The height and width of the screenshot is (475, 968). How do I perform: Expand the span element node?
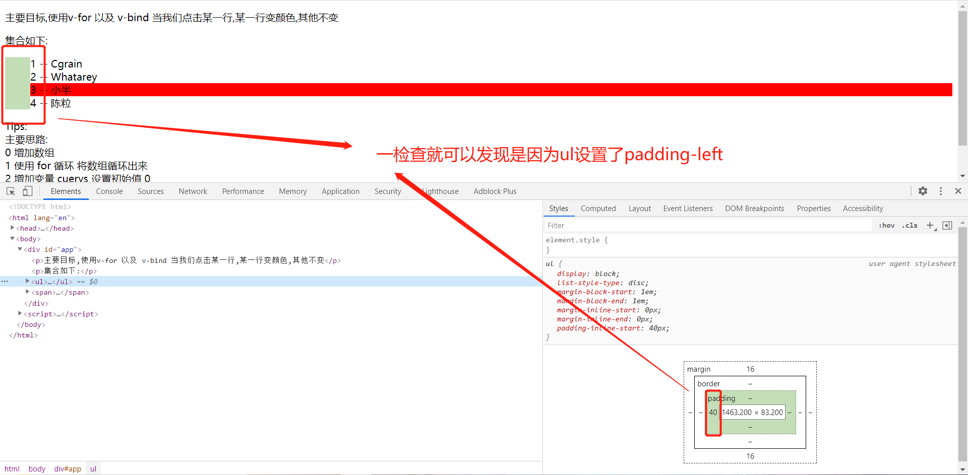pyautogui.click(x=28, y=292)
